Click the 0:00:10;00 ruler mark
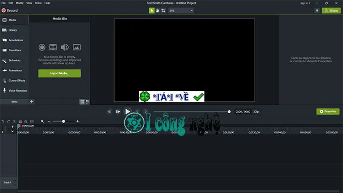The image size is (343, 193). [x=48, y=132]
